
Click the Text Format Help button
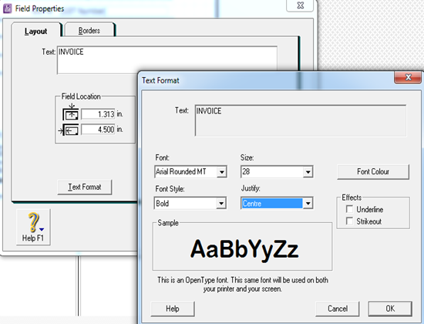click(x=173, y=309)
